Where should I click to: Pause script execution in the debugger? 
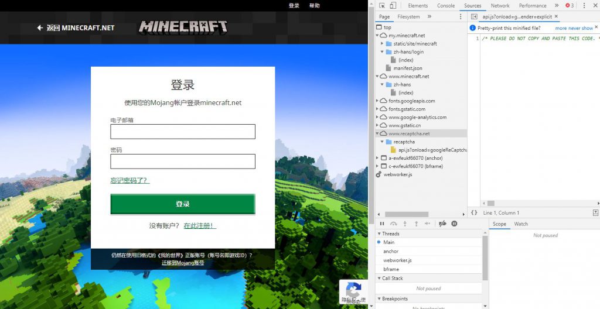382,224
